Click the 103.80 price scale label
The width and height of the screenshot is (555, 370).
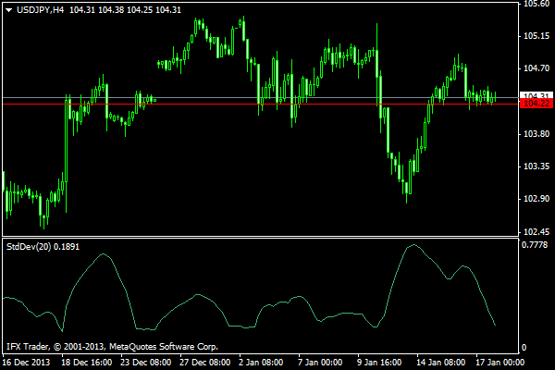click(x=536, y=134)
